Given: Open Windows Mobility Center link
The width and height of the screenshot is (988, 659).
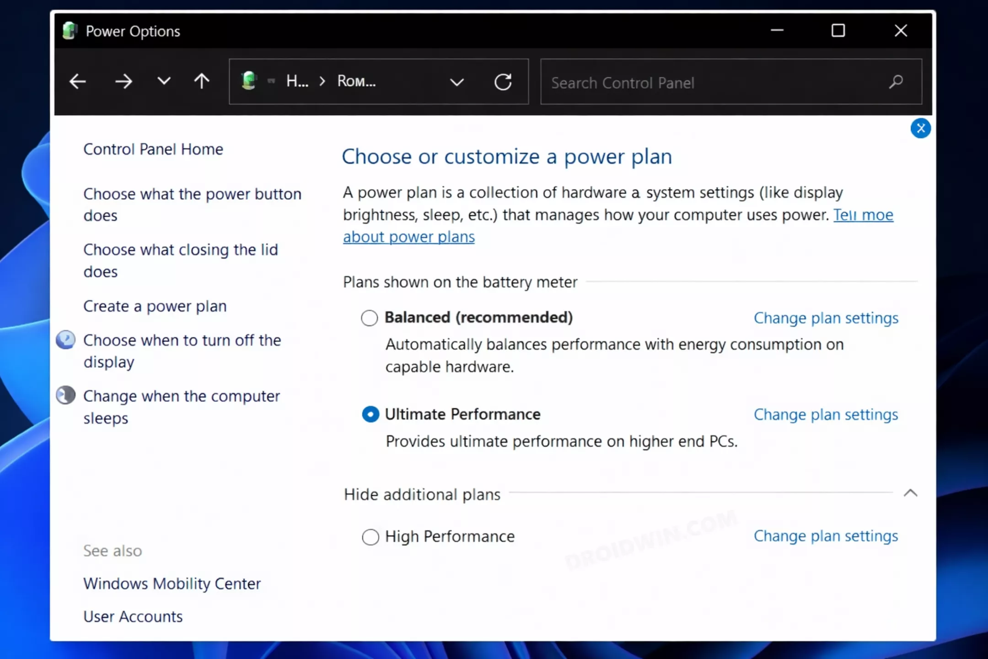Looking at the screenshot, I should (172, 583).
